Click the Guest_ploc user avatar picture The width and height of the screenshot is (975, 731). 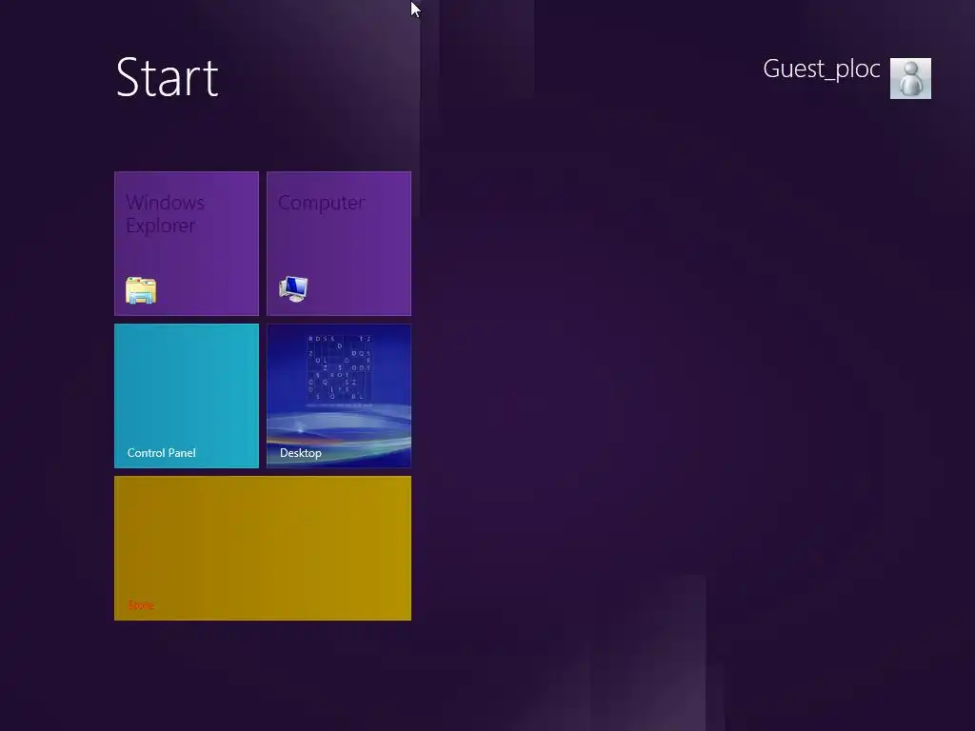(x=910, y=78)
